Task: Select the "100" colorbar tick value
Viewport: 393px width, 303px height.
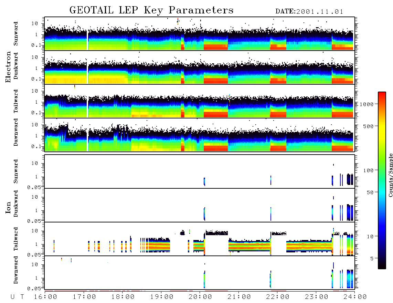Action: [368, 170]
